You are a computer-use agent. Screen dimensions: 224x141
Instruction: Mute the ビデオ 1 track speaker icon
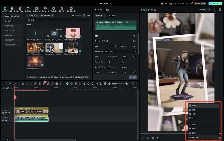pos(6,113)
